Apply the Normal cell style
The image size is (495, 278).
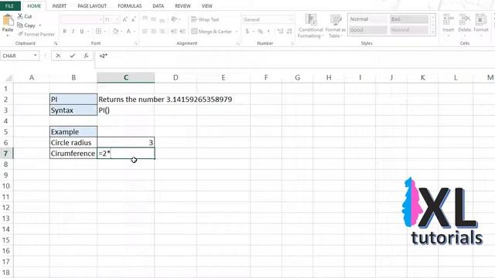(x=368, y=19)
